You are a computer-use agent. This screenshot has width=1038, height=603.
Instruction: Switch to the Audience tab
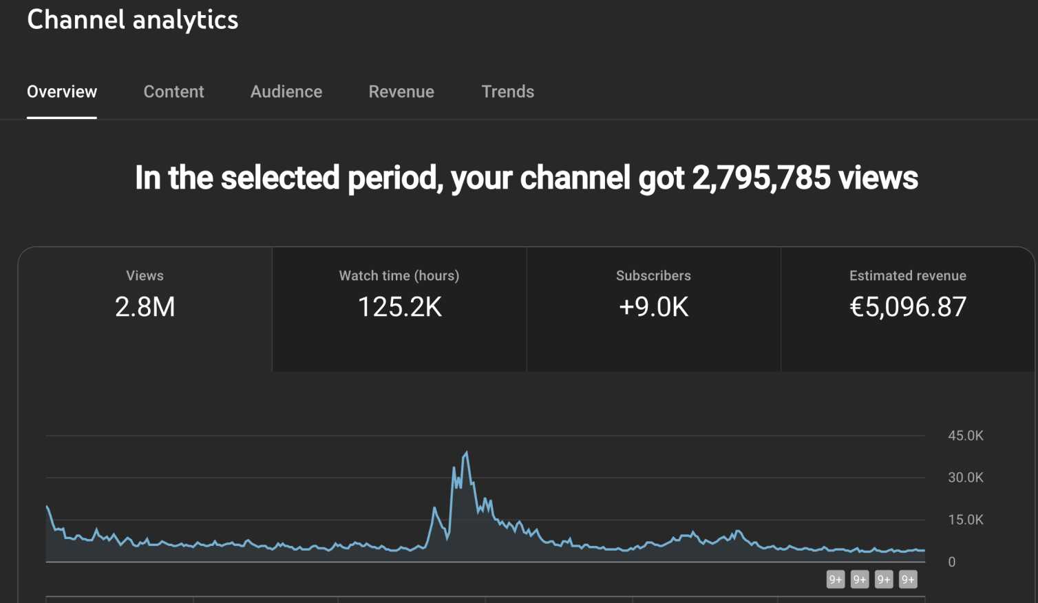[x=286, y=92]
